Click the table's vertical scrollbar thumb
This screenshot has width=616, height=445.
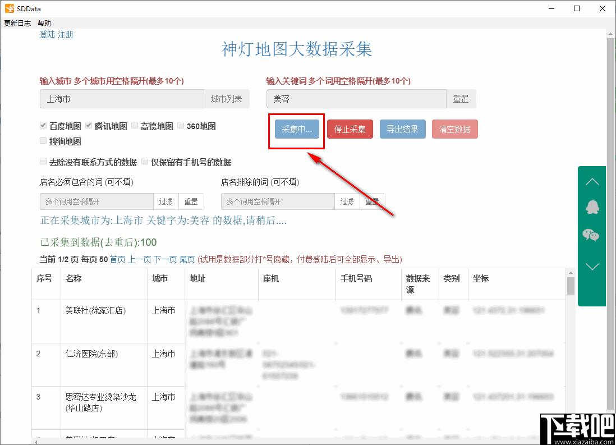[571, 286]
